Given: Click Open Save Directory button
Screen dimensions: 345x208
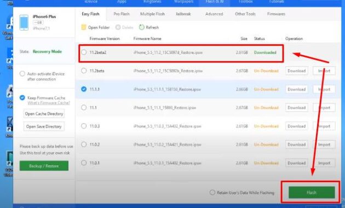Looking at the screenshot, I should tap(44, 126).
